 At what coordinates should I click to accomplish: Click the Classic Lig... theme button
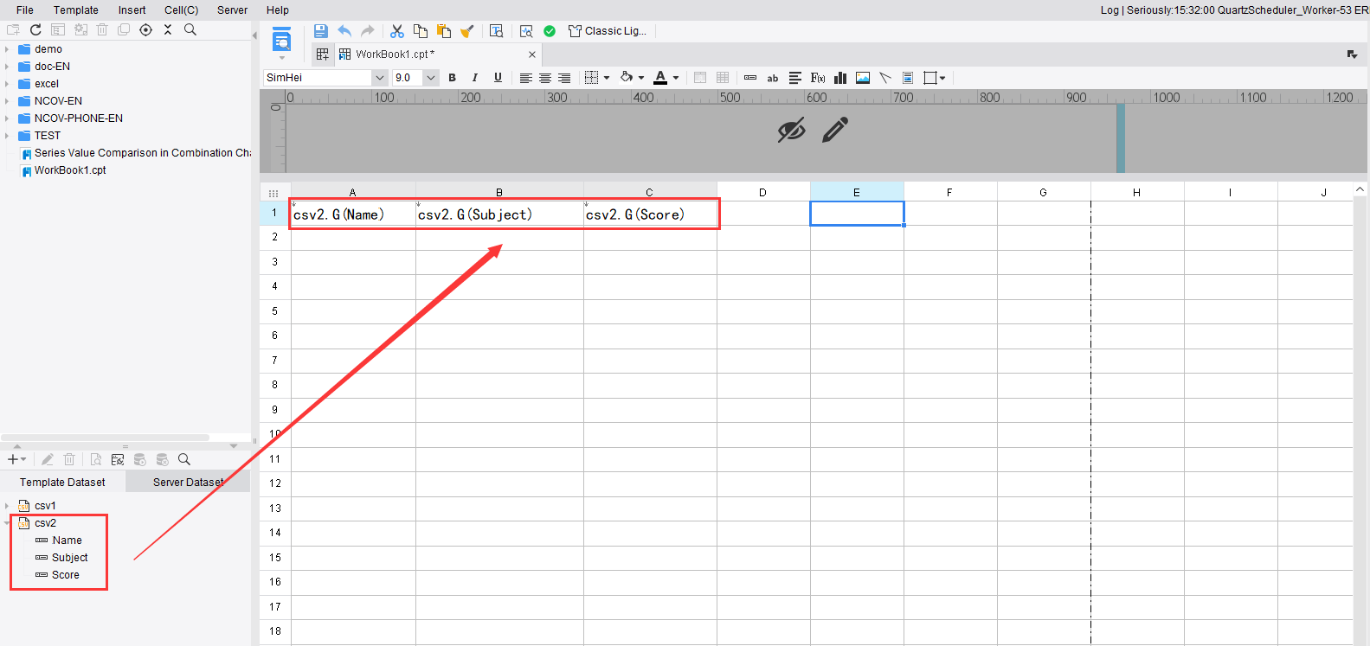(608, 31)
